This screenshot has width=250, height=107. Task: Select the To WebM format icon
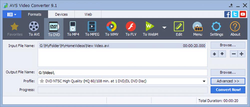click(x=150, y=29)
